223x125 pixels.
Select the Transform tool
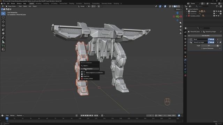[3, 33]
